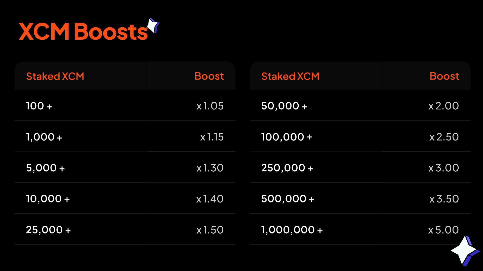Click the Boost header above x1.05
Image resolution: width=483 pixels, height=271 pixels.
coord(209,76)
